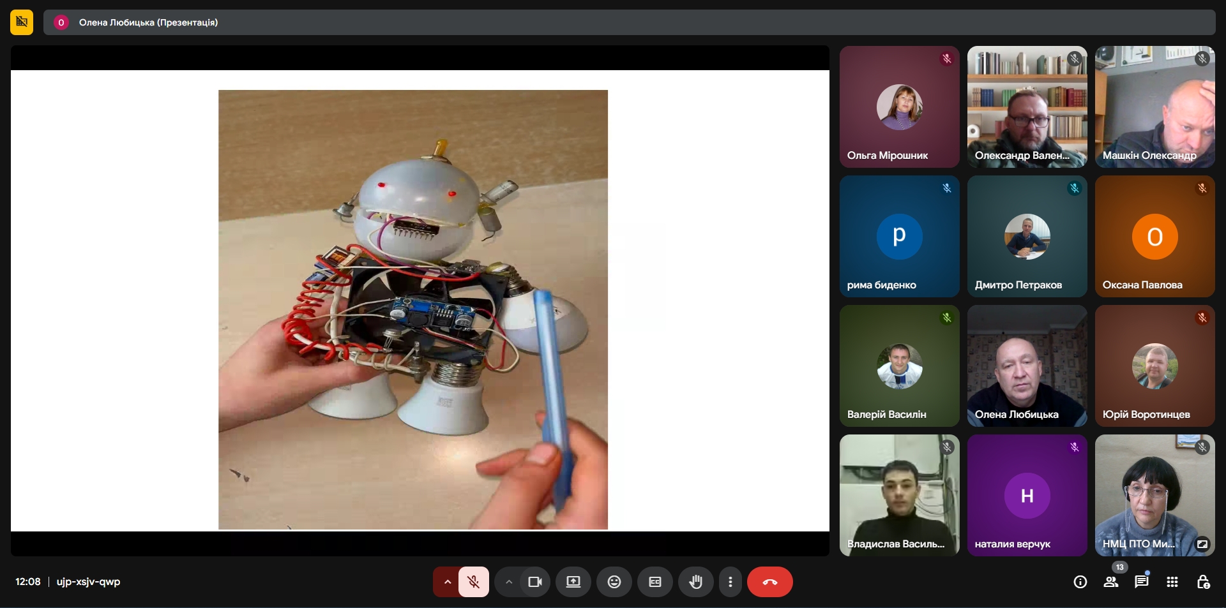
Task: Unmute the microphone
Action: pos(473,582)
